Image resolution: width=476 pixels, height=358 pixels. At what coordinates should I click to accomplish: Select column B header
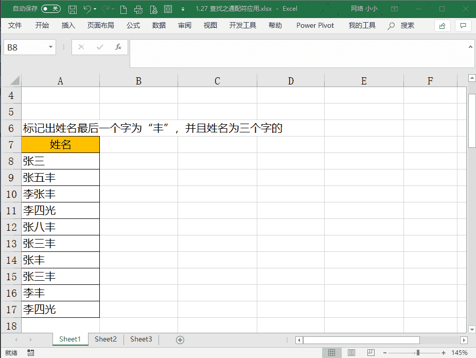point(139,81)
